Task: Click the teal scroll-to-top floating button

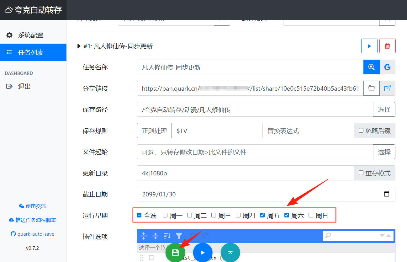Action: (230, 252)
